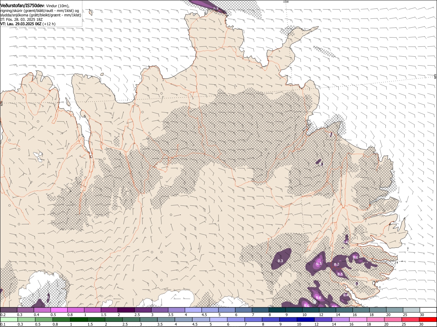This screenshot has width=437, height=327.
Task: Click the palest green rain swatch labeled 0.1
Action: click(x=9, y=319)
